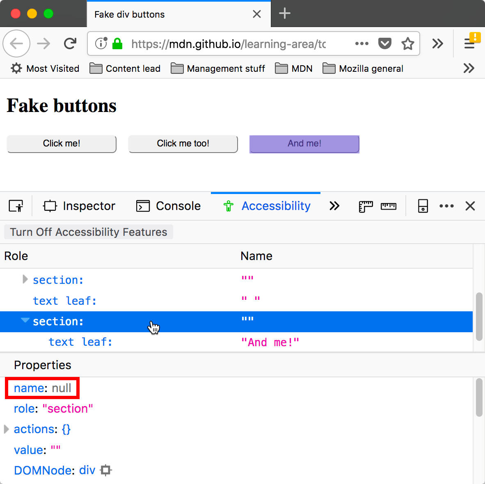Viewport: 485px width, 484px height.
Task: Bookmark the page with the star icon
Action: tap(408, 43)
